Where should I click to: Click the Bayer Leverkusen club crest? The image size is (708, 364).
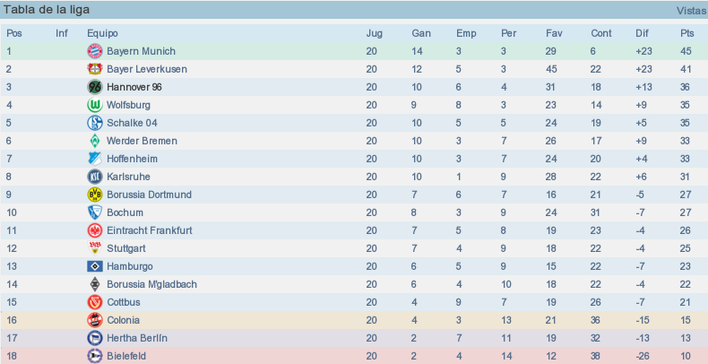pos(95,69)
